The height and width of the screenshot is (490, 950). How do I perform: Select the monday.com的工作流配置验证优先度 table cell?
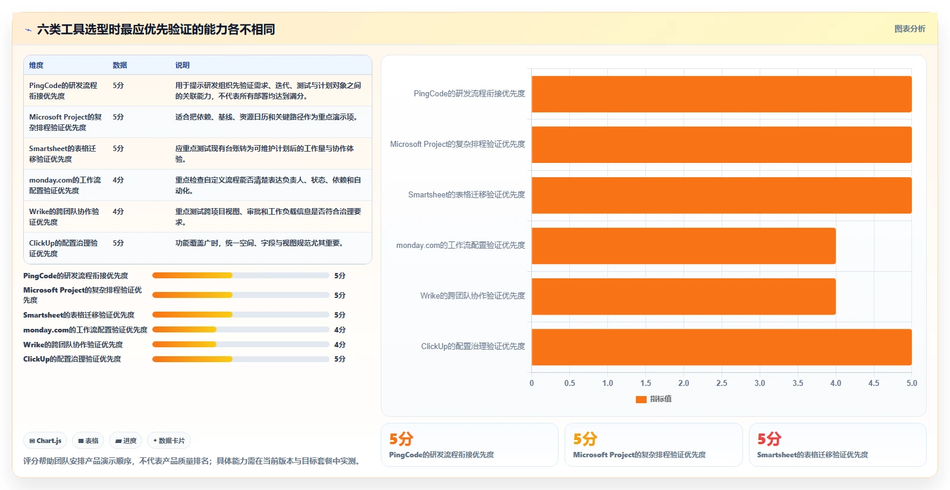65,185
